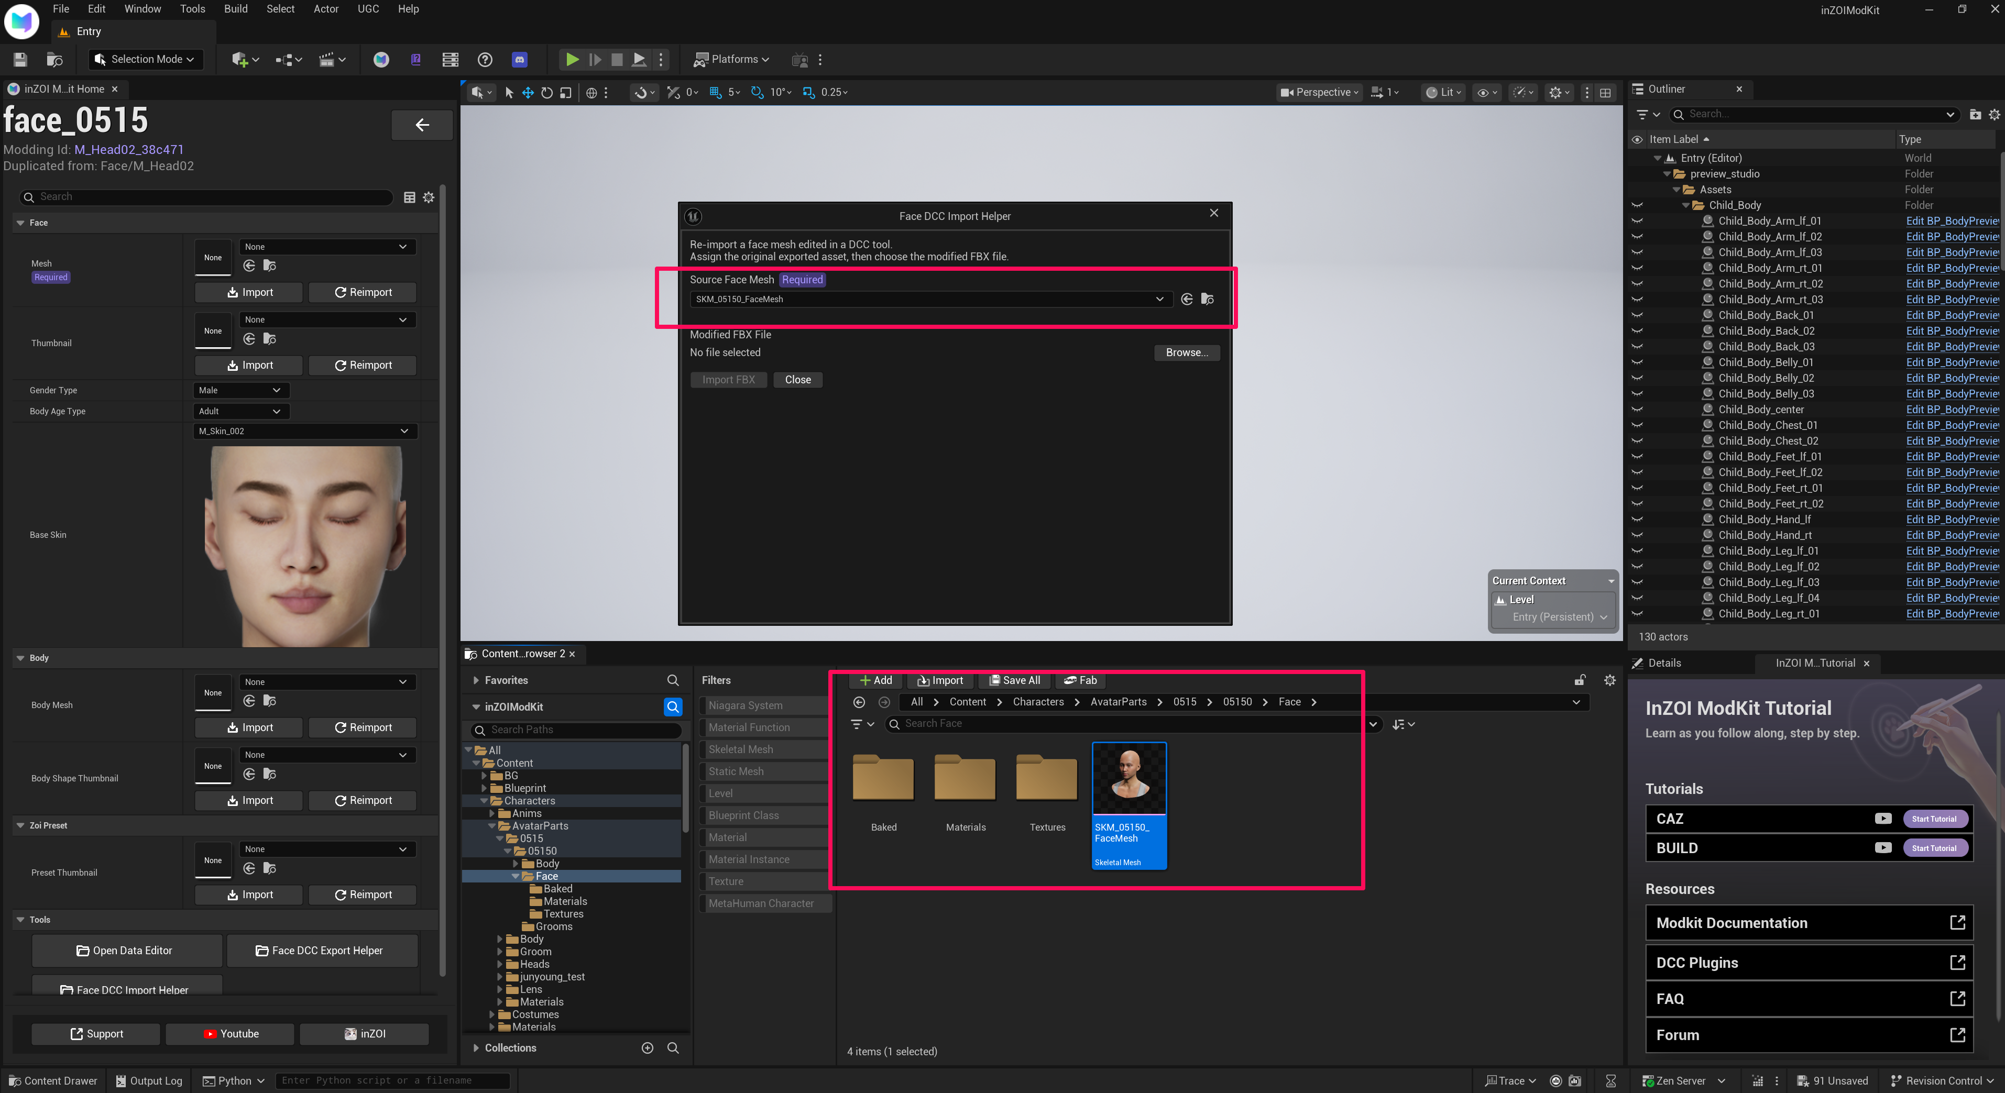
Task: Click Close in Face DCC Import Helper
Action: pos(798,380)
